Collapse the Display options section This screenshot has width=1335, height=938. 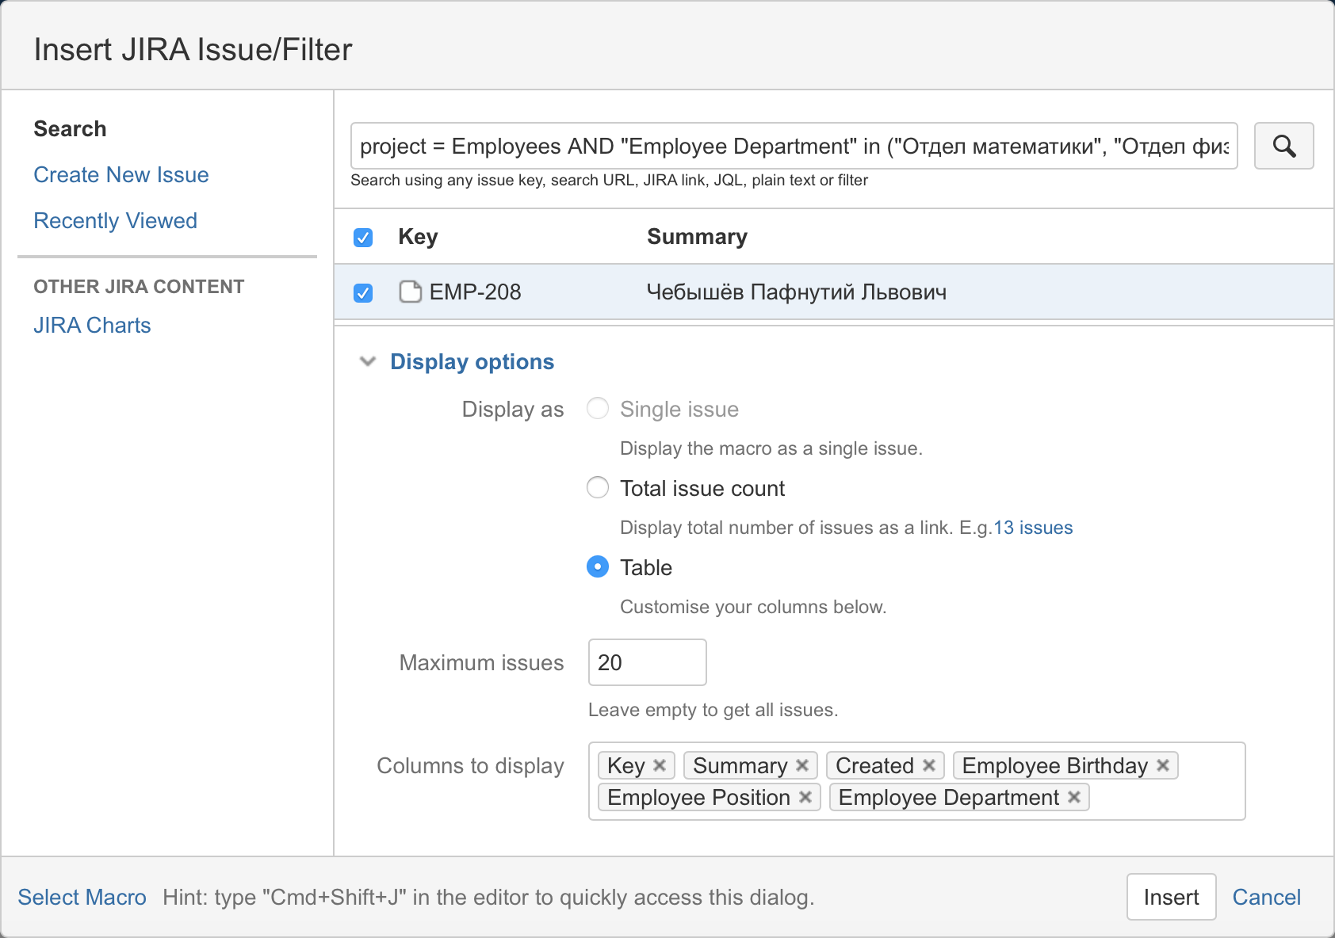[368, 361]
